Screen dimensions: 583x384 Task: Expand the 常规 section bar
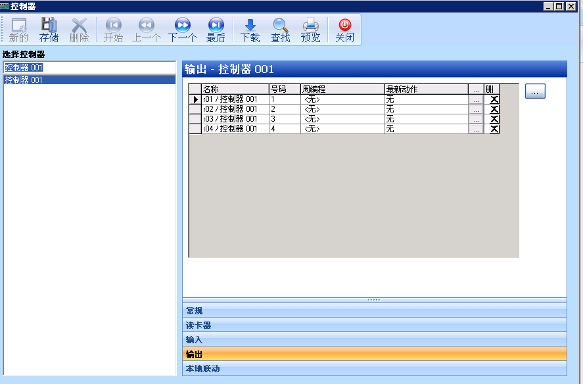click(x=375, y=310)
